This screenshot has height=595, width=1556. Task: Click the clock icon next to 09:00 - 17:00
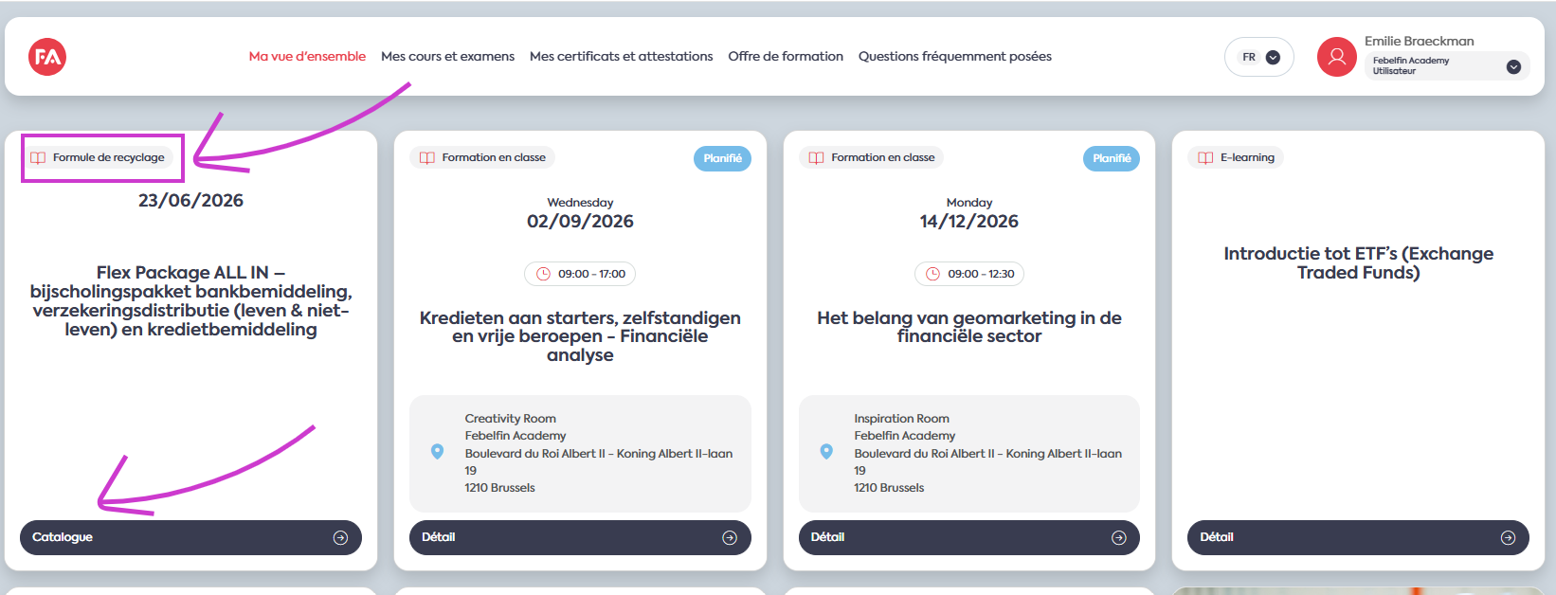[x=543, y=274]
